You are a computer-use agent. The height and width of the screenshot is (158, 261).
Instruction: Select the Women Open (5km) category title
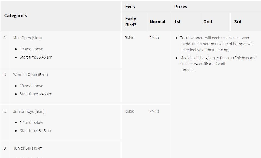30,75
